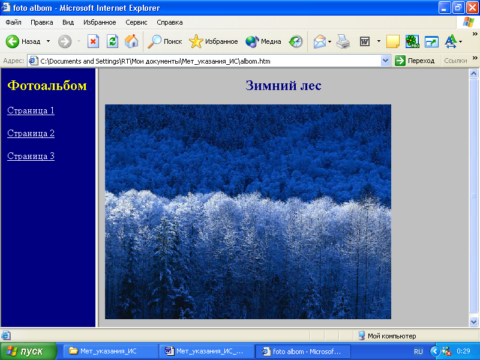Click the Forward arrow icon
This screenshot has width=480, height=360.
[x=65, y=41]
